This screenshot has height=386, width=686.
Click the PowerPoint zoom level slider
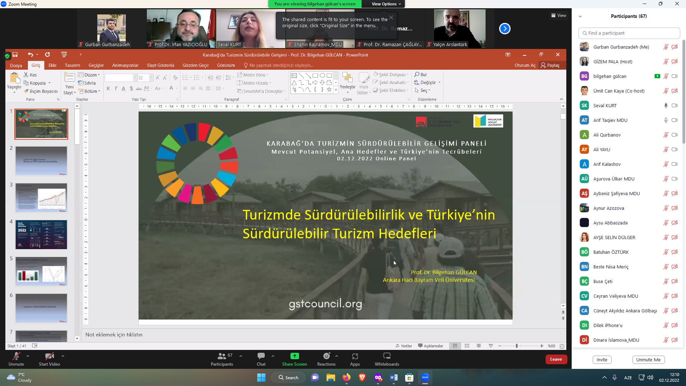517,346
